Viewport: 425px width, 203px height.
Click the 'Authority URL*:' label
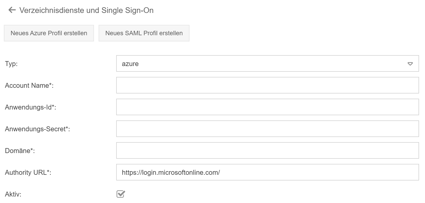28,172
